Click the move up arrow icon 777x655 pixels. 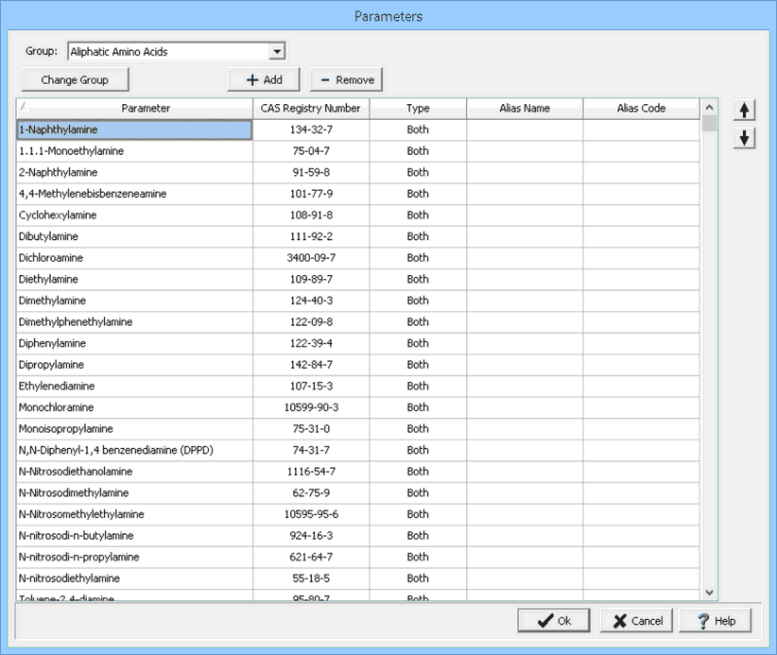click(x=745, y=111)
